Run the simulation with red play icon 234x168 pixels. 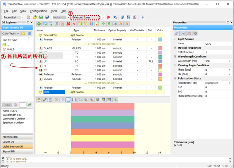click(109, 17)
